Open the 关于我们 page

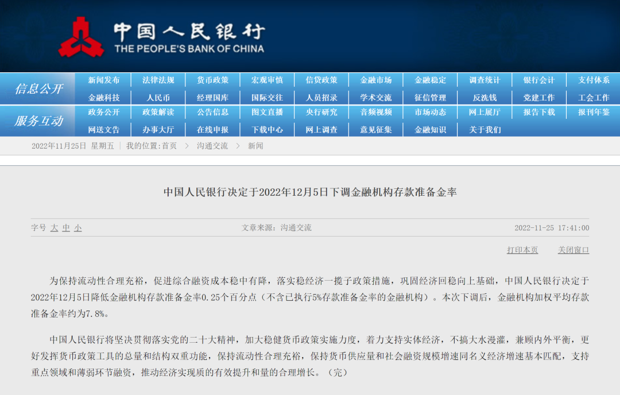point(485,130)
